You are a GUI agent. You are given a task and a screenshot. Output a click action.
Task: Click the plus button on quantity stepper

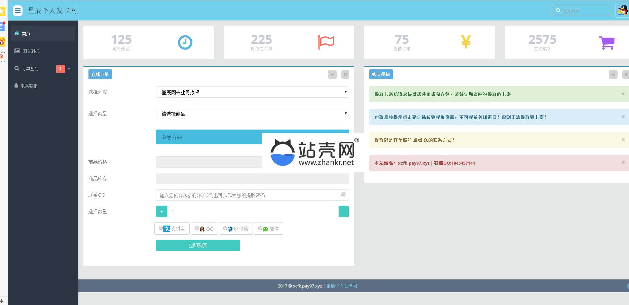(x=161, y=211)
